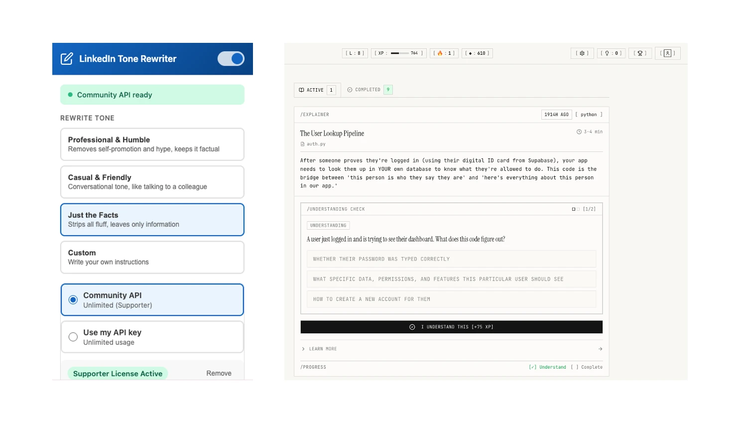Click the diamond gems counter showing 610
The height and width of the screenshot is (425, 742).
477,53
